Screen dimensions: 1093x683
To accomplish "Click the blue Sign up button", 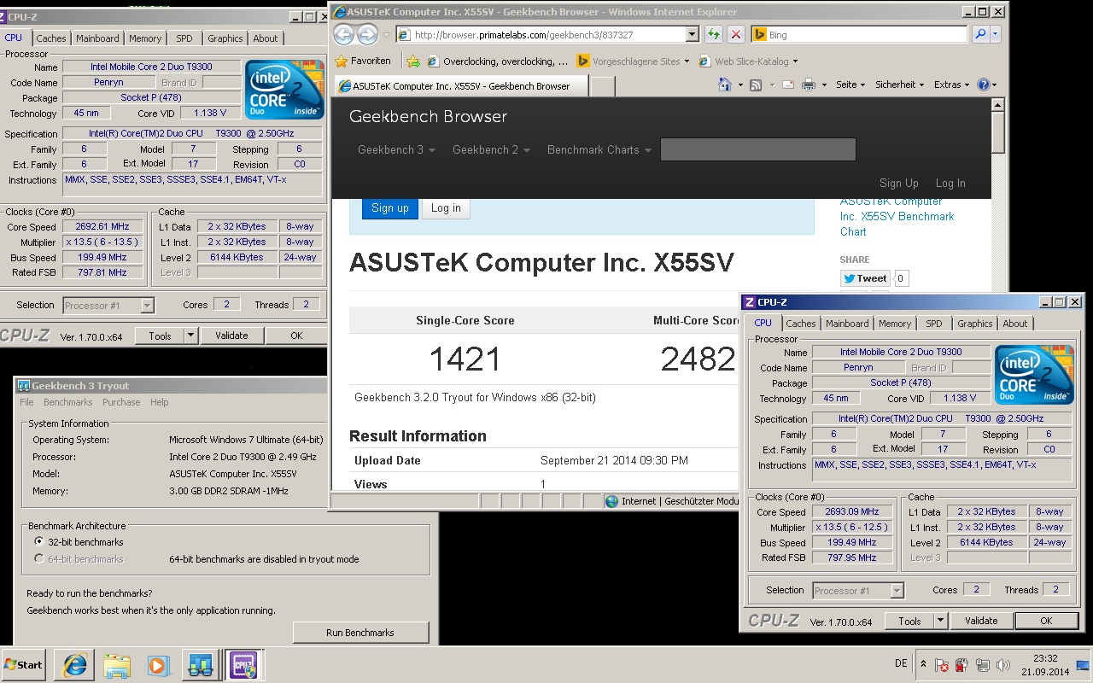I will coord(390,208).
